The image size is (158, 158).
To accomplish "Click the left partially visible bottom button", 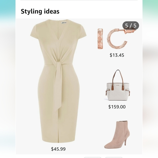I will [93, 157].
